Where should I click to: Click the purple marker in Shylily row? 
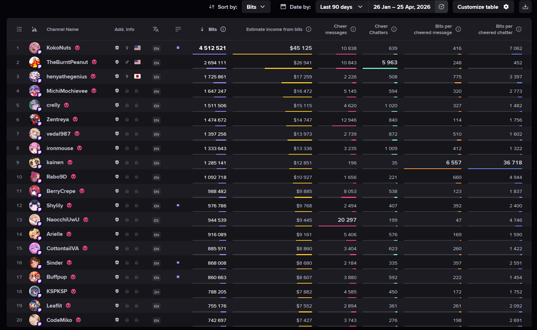point(178,205)
